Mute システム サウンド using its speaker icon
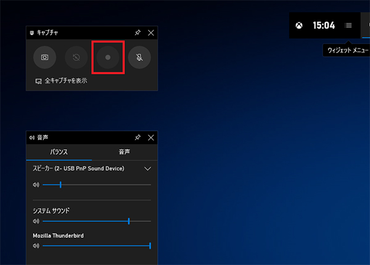 pyautogui.click(x=36, y=221)
